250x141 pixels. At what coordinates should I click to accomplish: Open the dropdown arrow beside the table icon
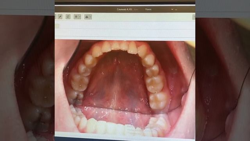[x=80, y=17]
